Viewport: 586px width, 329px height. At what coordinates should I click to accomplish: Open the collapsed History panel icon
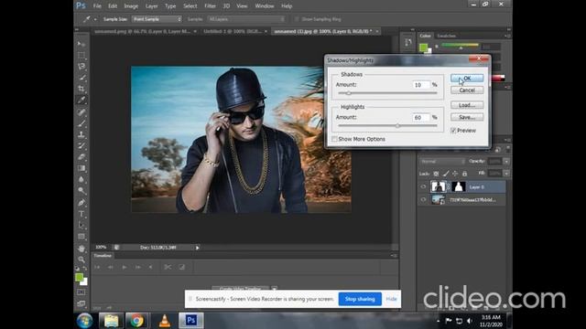[x=408, y=42]
